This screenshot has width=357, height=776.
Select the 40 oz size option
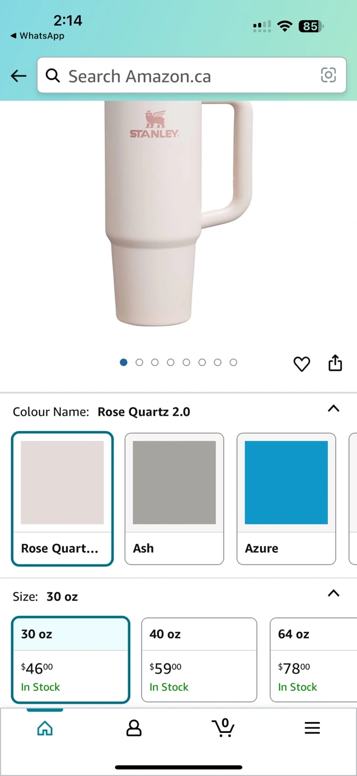point(199,660)
